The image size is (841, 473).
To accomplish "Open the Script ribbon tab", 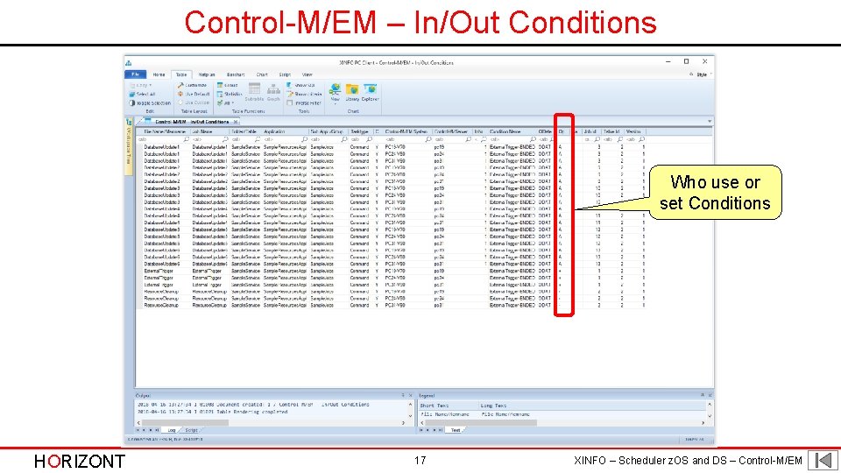I will point(285,75).
